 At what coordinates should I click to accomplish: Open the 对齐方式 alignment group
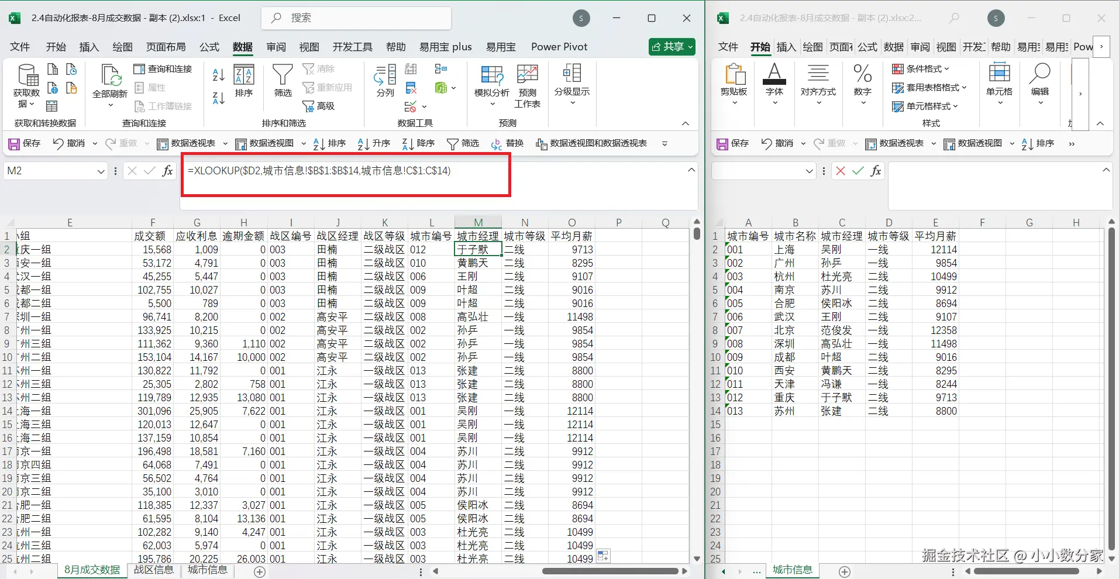pyautogui.click(x=818, y=85)
